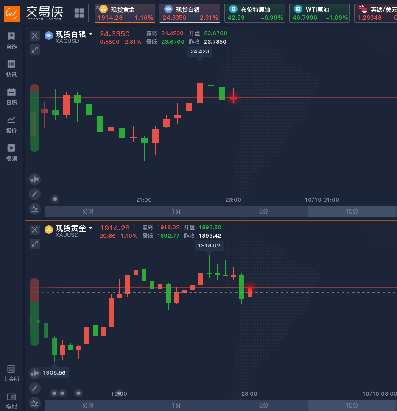Set gold chart to 5分 timeframe
This screenshot has height=411, width=397.
(x=264, y=405)
